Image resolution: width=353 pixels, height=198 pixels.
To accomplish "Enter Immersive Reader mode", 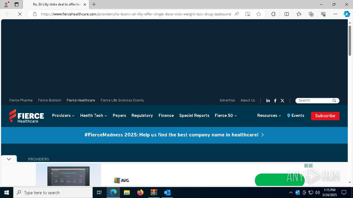I will [248, 14].
